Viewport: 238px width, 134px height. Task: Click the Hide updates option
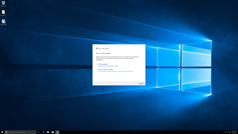pyautogui.click(x=103, y=64)
